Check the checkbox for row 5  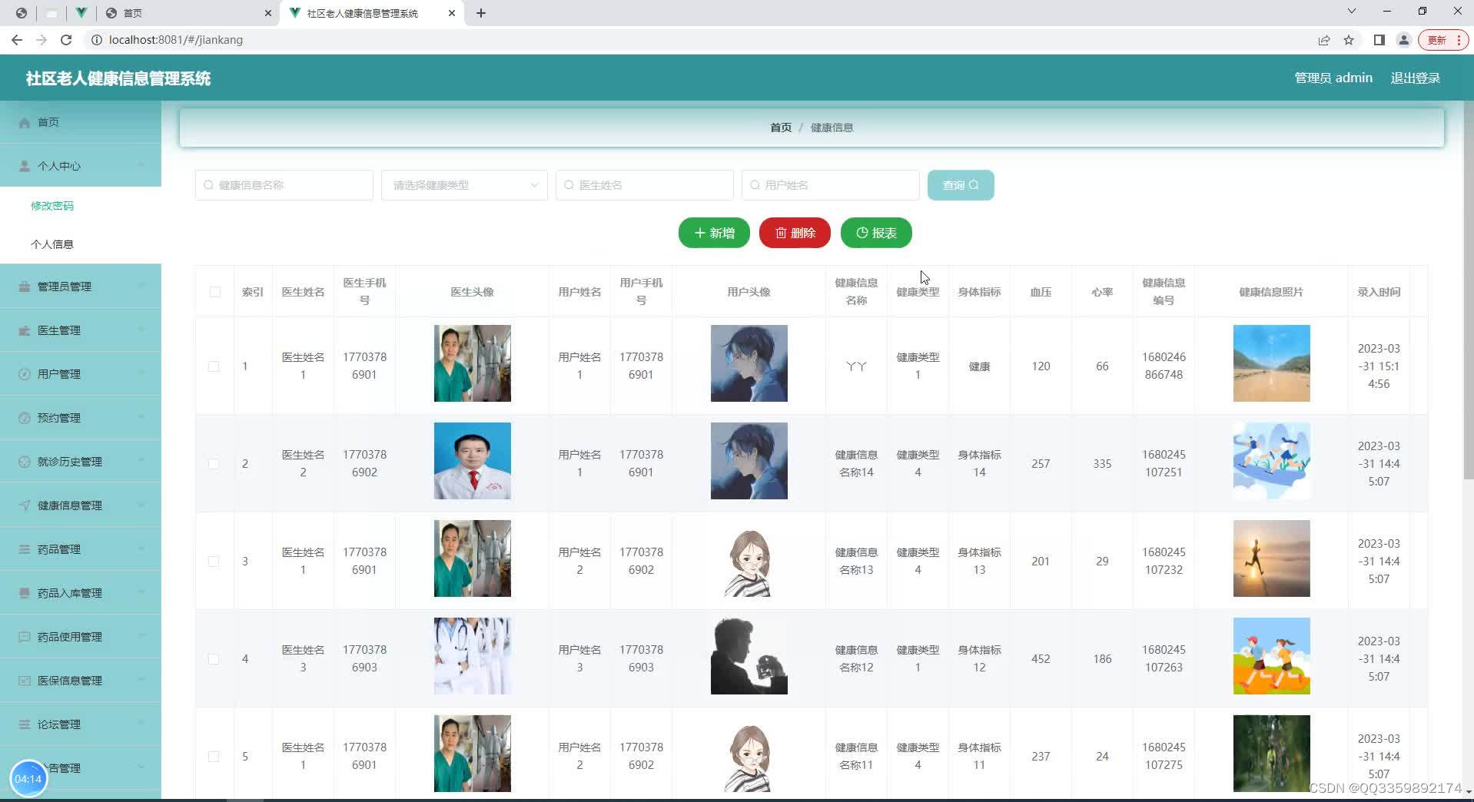214,757
